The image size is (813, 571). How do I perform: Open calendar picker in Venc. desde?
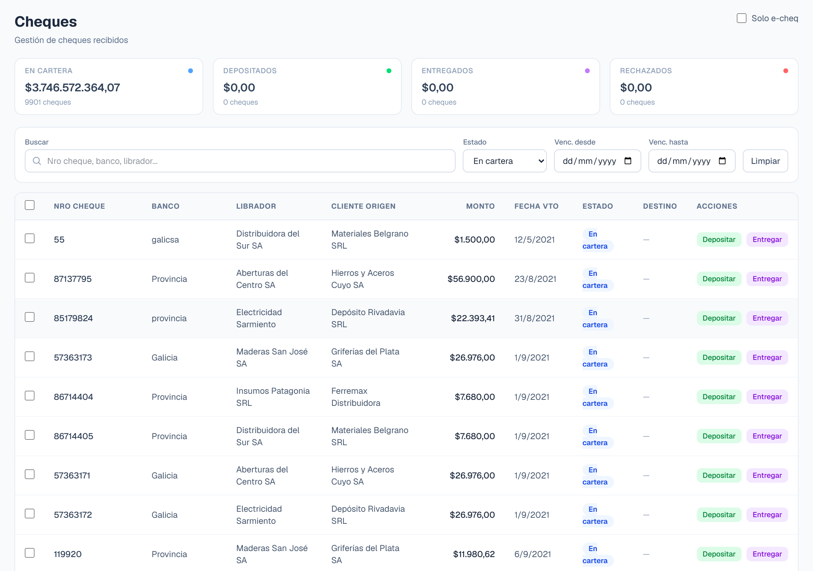pyautogui.click(x=628, y=161)
